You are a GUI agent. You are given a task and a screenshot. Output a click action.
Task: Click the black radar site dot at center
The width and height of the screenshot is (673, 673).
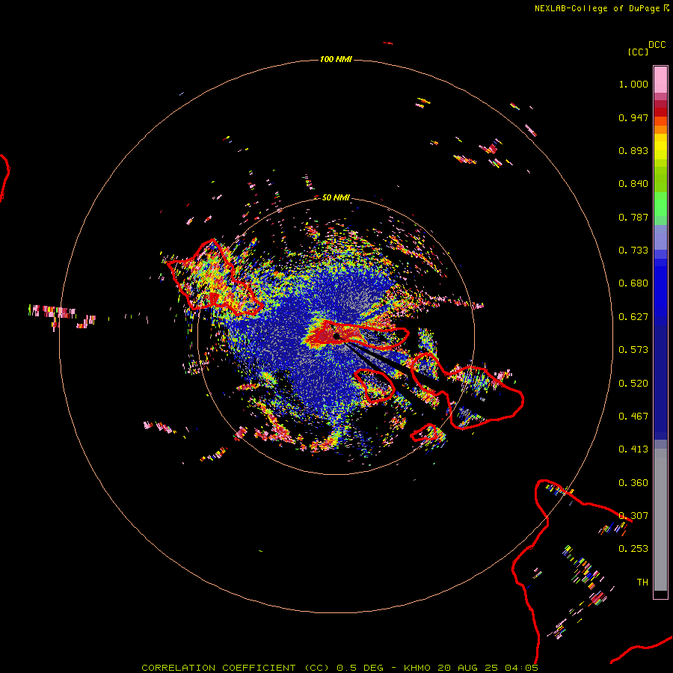pos(336,336)
